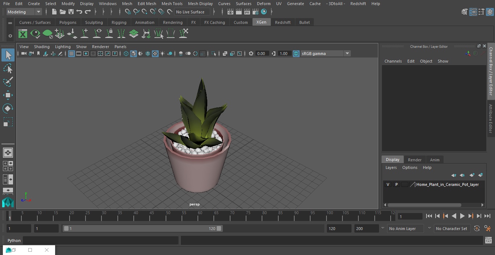
Task: Create a new scene file icon
Action: pos(54,12)
